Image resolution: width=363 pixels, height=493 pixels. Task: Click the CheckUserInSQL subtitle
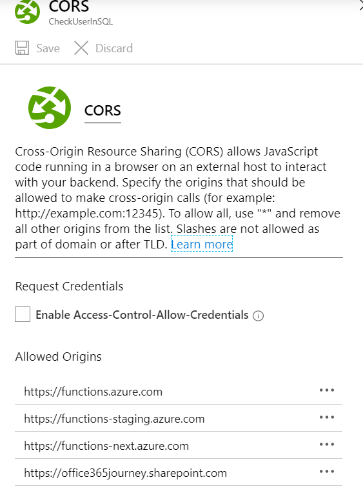[81, 22]
